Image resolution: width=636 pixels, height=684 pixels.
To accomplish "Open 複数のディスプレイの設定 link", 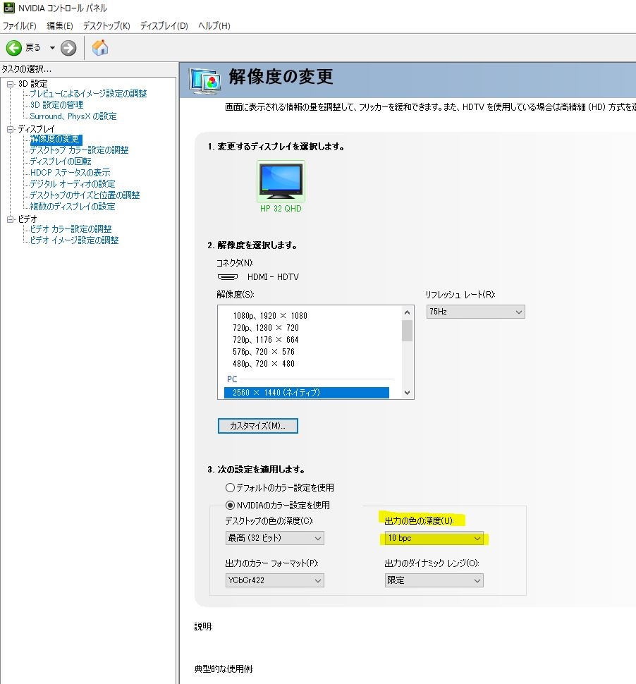I will pyautogui.click(x=73, y=207).
